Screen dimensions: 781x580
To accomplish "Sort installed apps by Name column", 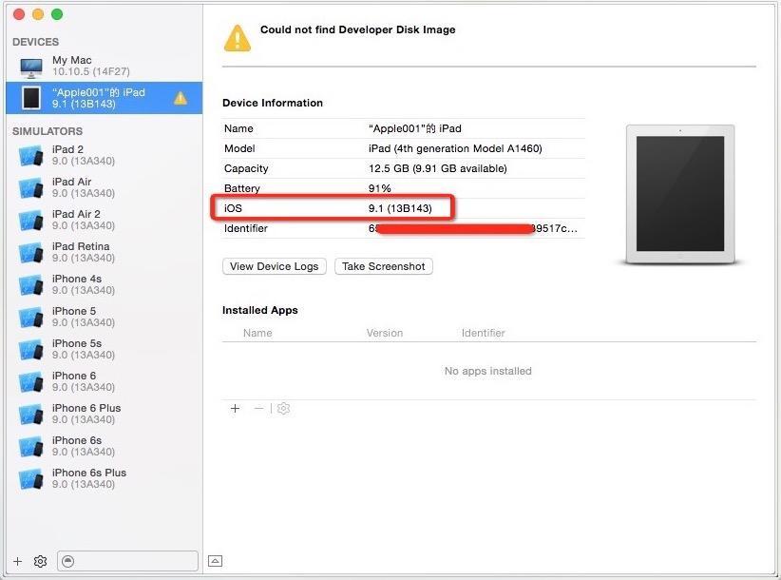I will (x=257, y=333).
